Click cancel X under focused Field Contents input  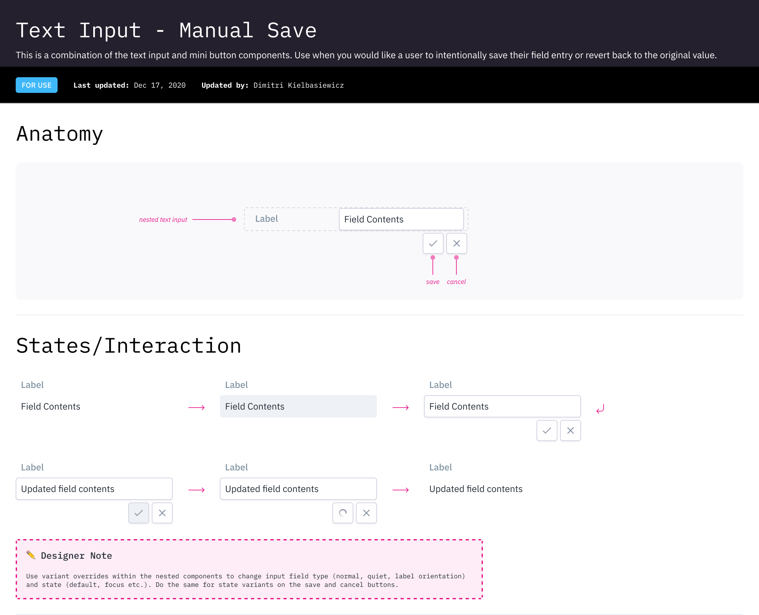coord(570,430)
